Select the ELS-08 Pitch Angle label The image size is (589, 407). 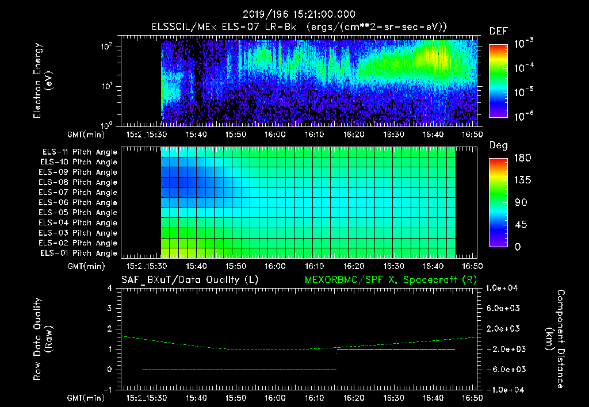point(78,182)
